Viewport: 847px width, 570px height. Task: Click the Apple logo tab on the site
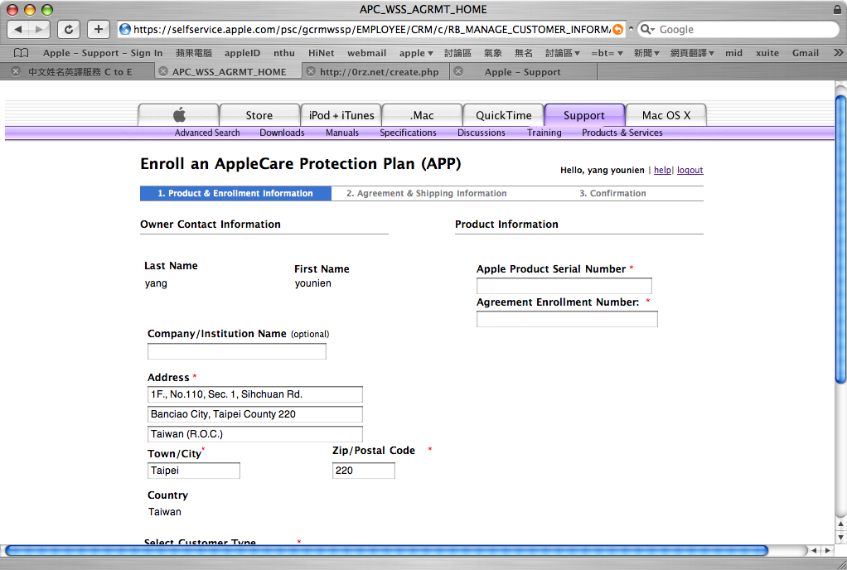179,115
